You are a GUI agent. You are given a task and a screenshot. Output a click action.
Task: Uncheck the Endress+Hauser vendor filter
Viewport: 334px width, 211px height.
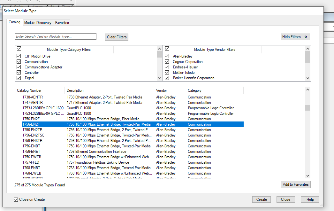(x=167, y=67)
